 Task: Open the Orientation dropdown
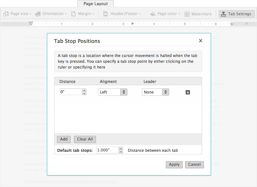tap(51, 14)
